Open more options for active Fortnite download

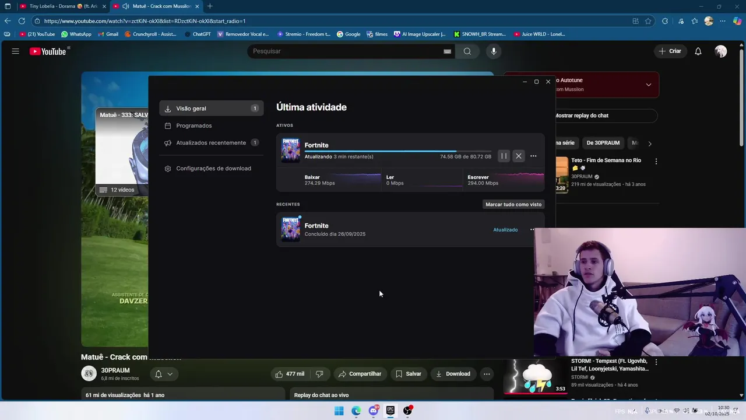click(533, 156)
